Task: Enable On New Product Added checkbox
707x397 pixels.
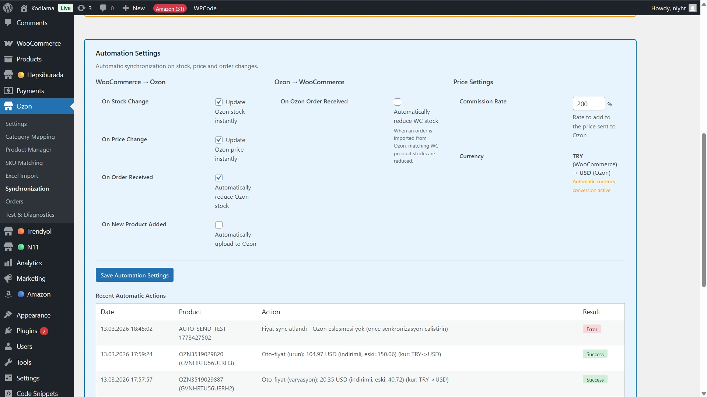Action: point(219,225)
